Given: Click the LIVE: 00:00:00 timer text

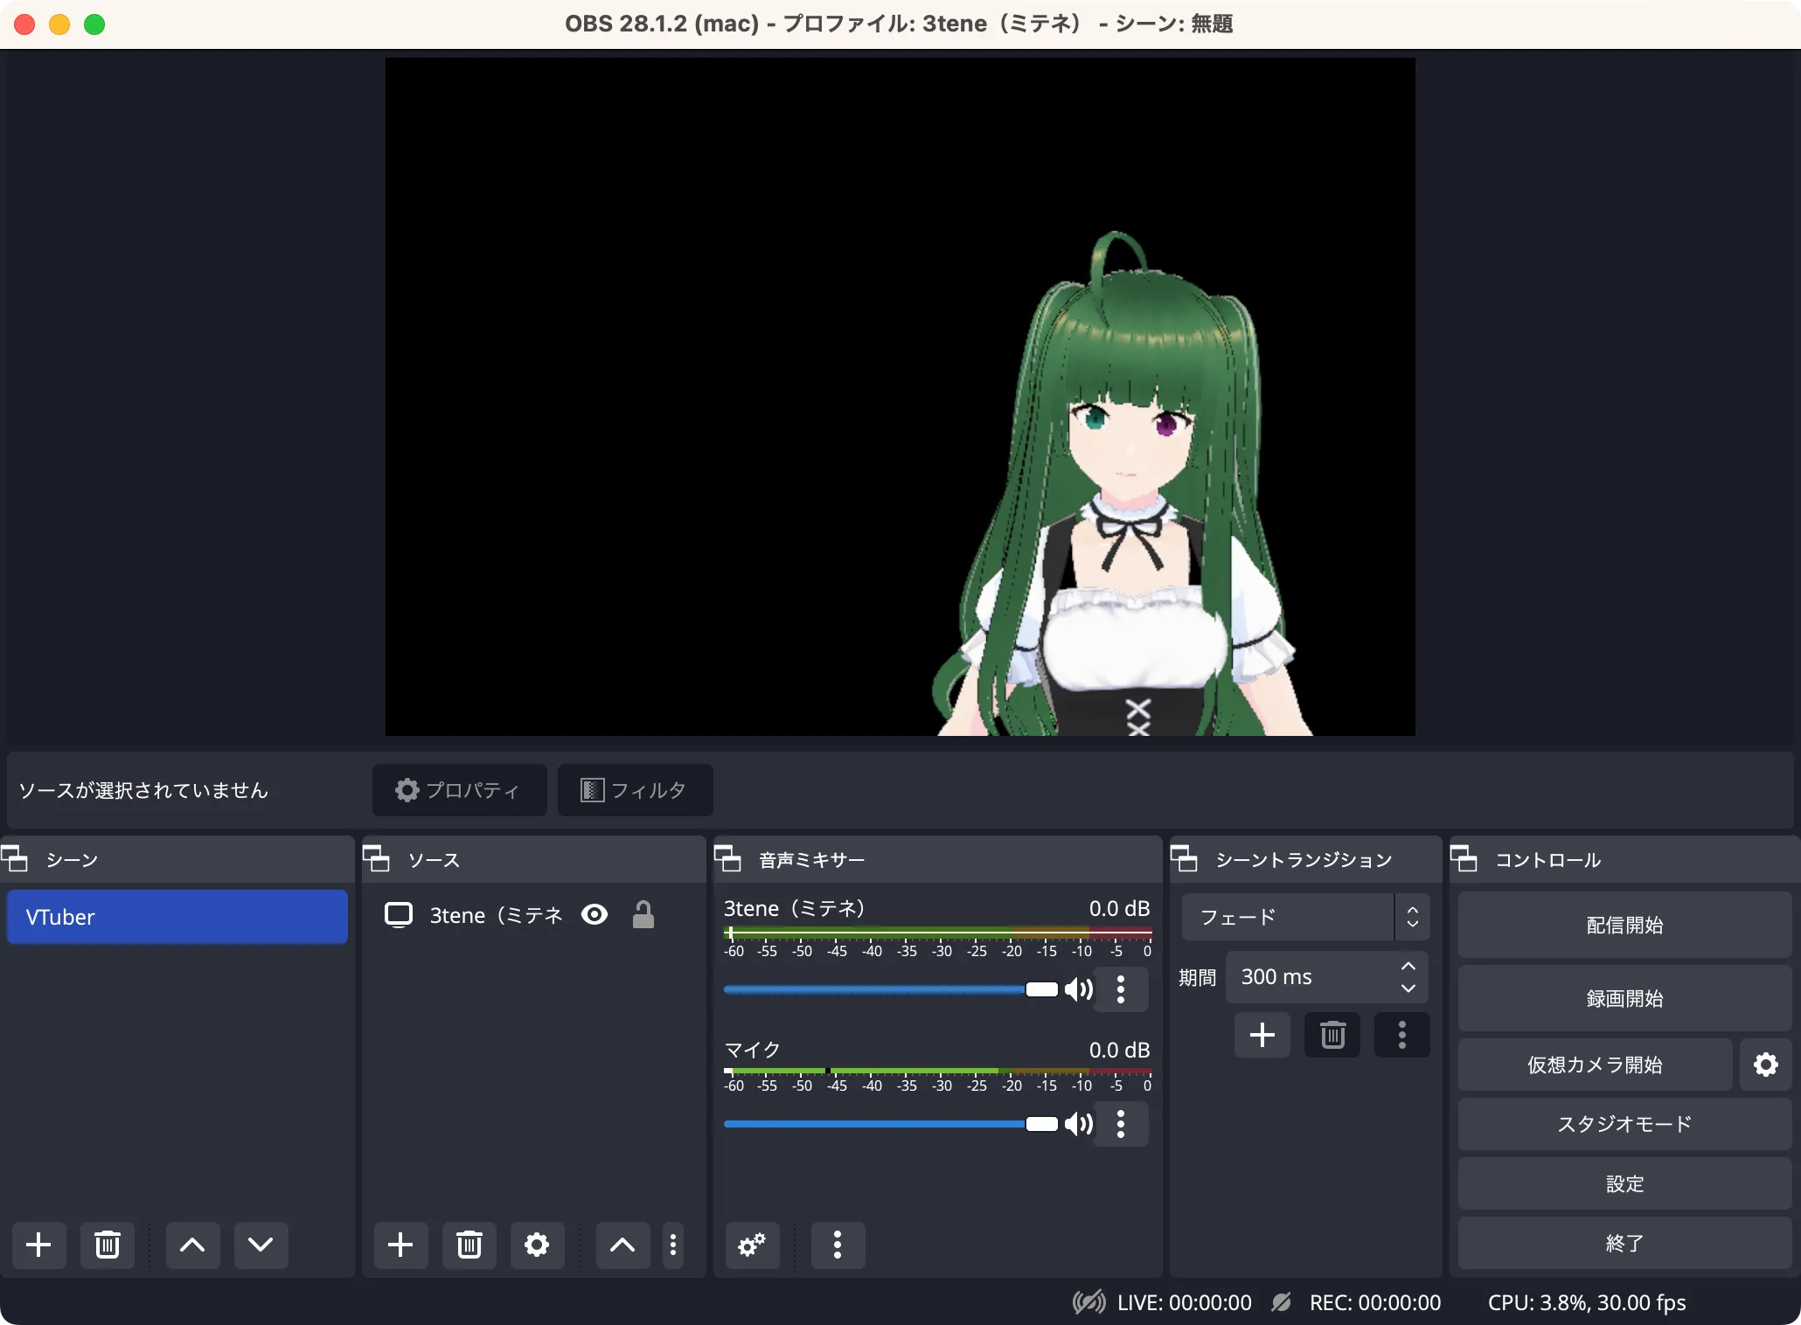Looking at the screenshot, I should coord(1185,1302).
